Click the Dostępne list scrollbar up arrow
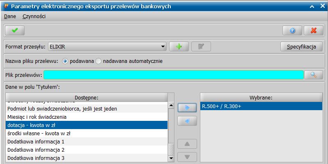 [171, 105]
